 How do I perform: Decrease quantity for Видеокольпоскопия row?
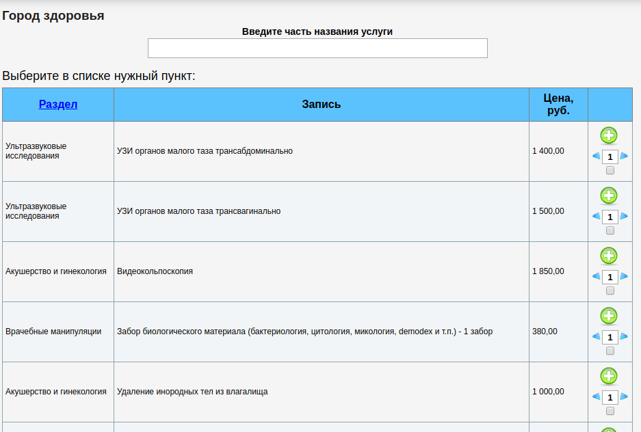tap(596, 277)
